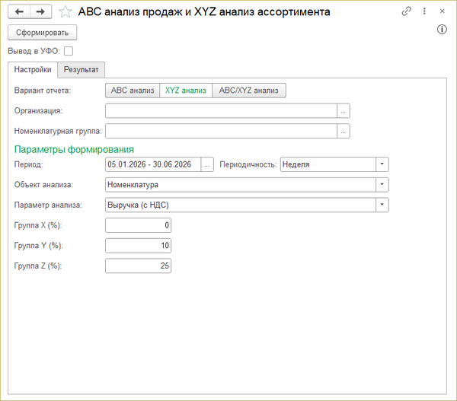Open Организация selection ellipsis button
This screenshot has width=457, height=401.
click(344, 110)
